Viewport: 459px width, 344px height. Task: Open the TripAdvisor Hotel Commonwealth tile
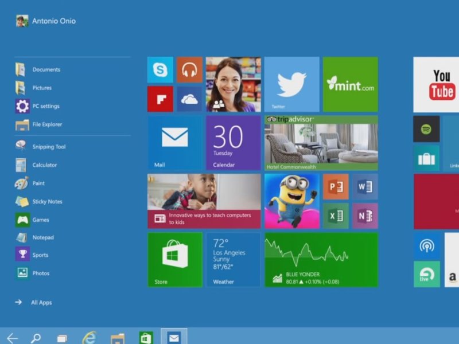pyautogui.click(x=321, y=143)
